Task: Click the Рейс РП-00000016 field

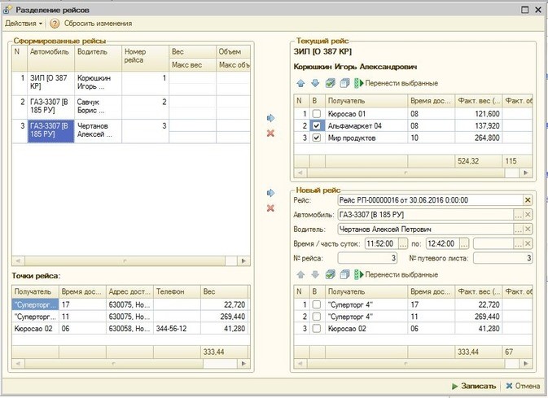Action: coord(431,200)
